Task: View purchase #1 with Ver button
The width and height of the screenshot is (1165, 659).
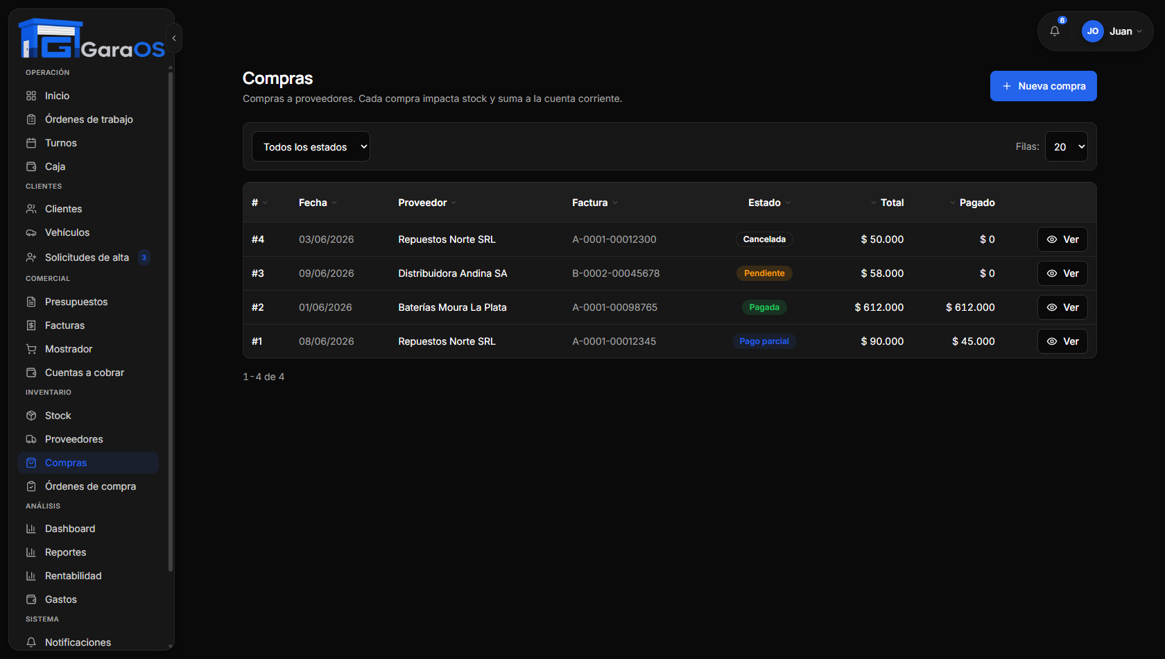Action: pos(1062,341)
